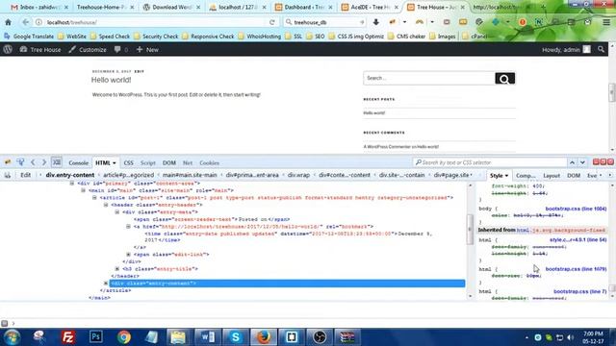Go back with the browser back arrow
The image size is (616, 346).
(x=26, y=22)
